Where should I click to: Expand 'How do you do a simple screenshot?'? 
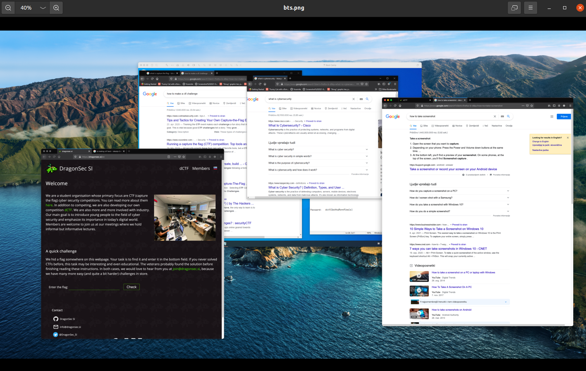coord(459,211)
